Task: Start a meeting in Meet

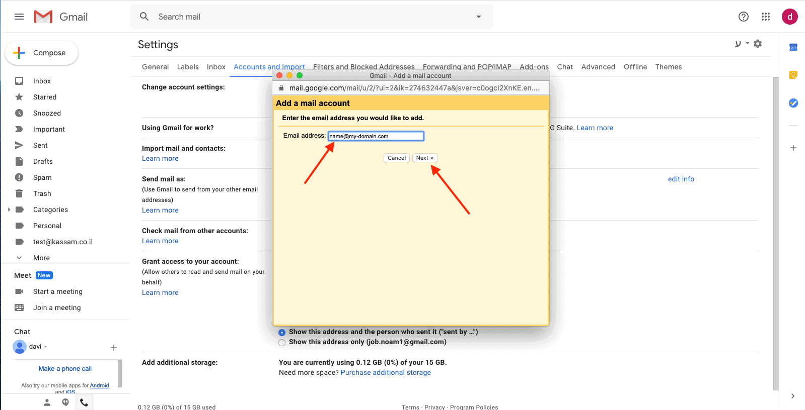Action: [x=58, y=291]
